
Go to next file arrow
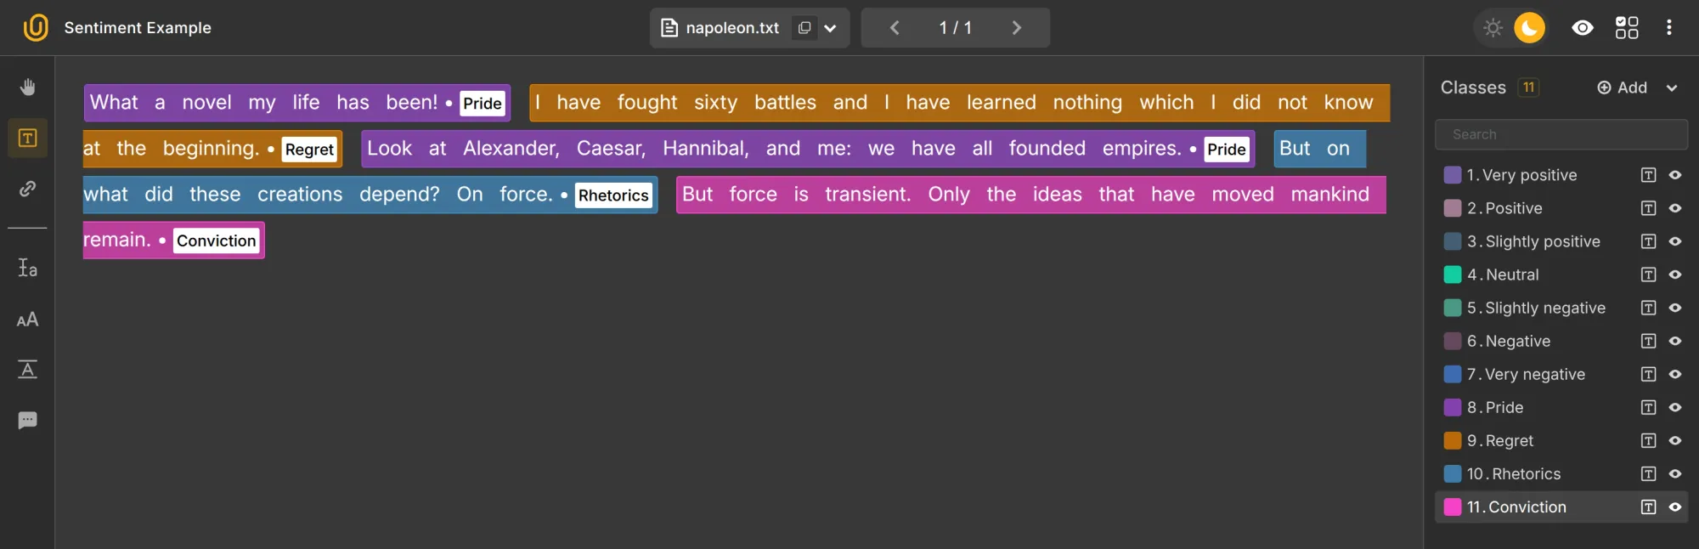tap(1016, 28)
